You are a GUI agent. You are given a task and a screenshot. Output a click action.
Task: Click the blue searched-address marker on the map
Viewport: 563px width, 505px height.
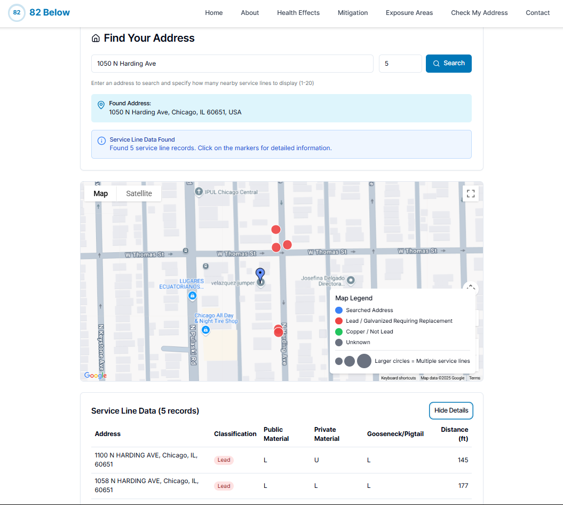(260, 275)
